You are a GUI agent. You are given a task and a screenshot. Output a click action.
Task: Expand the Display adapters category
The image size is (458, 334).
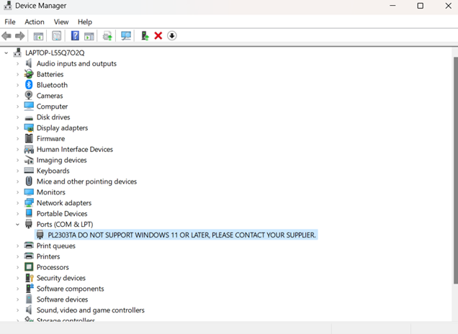click(17, 128)
